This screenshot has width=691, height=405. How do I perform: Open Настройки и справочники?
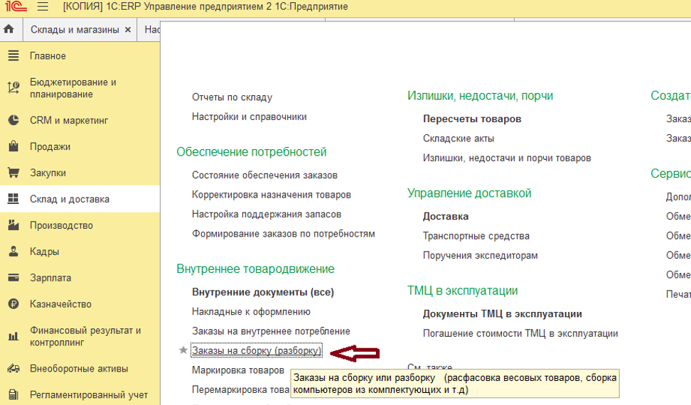point(249,117)
